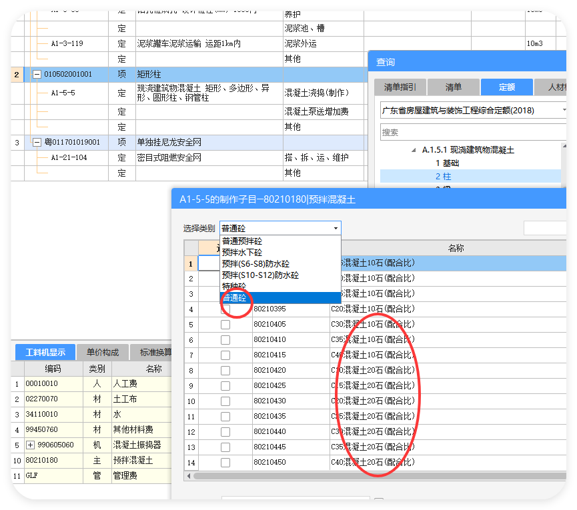
Task: Tick the checkbox for code 80210430
Action: pyautogui.click(x=225, y=401)
